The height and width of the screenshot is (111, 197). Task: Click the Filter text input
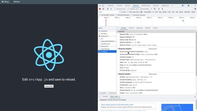tap(108, 12)
